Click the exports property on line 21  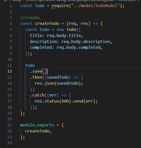(x=46, y=125)
